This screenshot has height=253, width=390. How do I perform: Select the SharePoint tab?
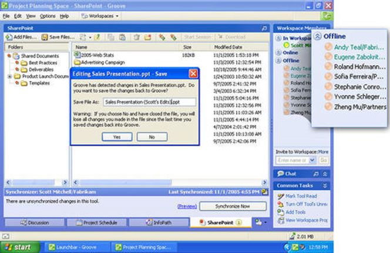point(221,222)
